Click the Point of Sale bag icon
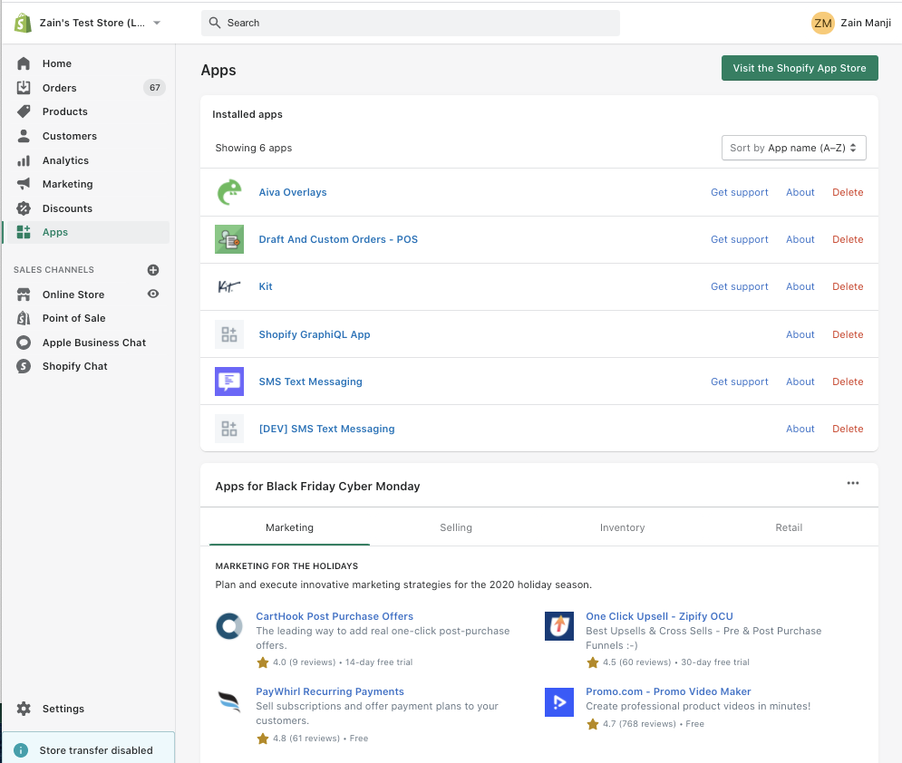902x763 pixels. tap(24, 318)
